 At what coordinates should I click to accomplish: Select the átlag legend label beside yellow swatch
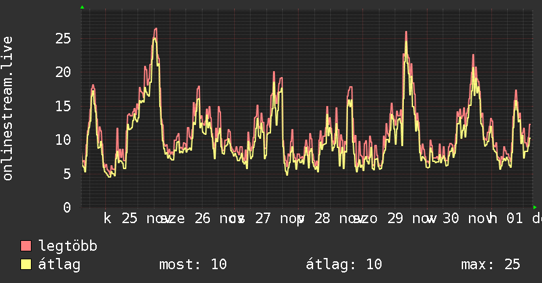tap(59, 265)
